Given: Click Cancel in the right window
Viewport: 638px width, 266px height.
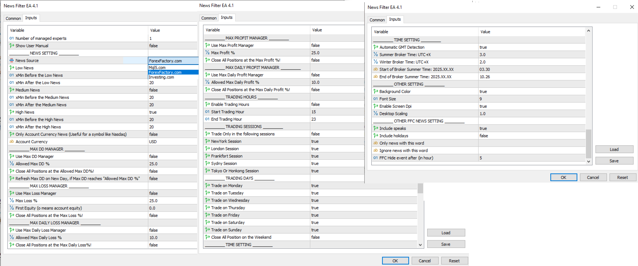Looking at the screenshot, I should click(x=593, y=177).
